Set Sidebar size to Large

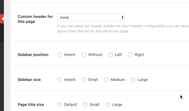click(x=133, y=80)
